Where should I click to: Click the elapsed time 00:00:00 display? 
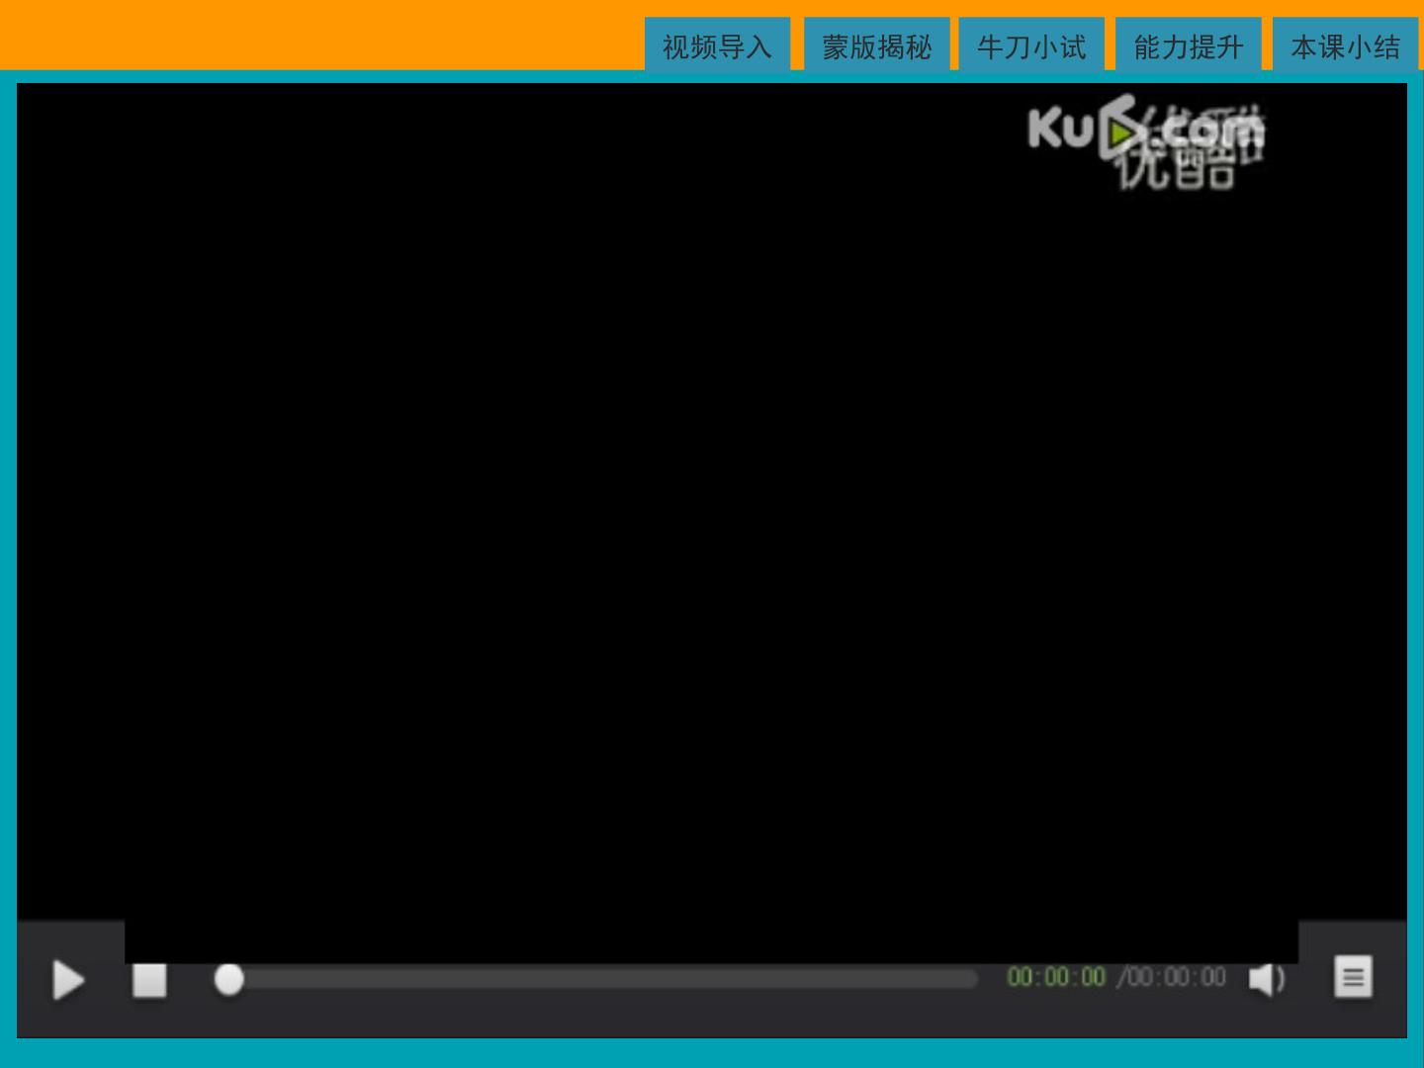(1056, 977)
